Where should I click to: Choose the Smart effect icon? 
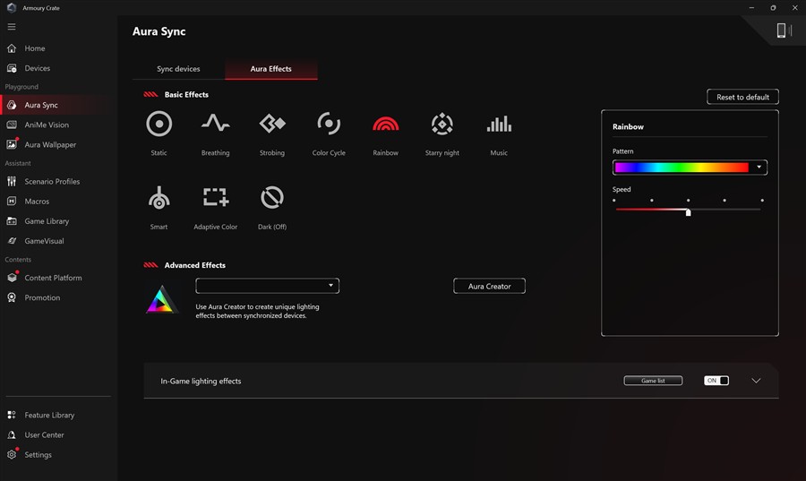tap(159, 198)
